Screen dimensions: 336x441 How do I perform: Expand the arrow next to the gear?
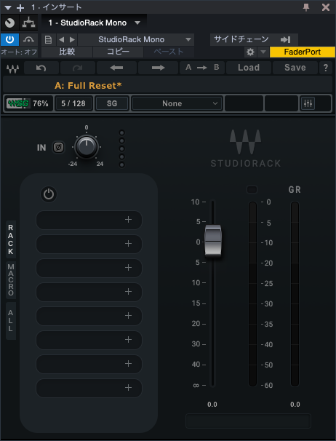pos(263,52)
